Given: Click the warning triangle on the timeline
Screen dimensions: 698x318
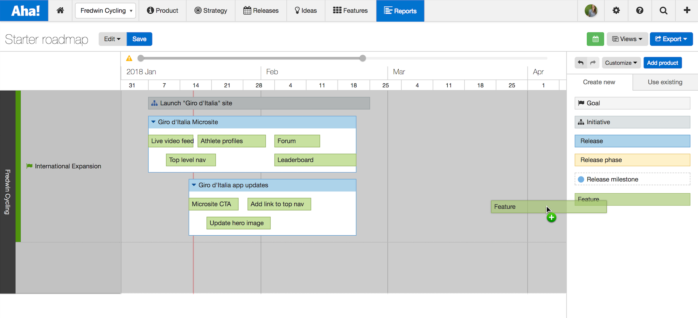Looking at the screenshot, I should tap(129, 58).
